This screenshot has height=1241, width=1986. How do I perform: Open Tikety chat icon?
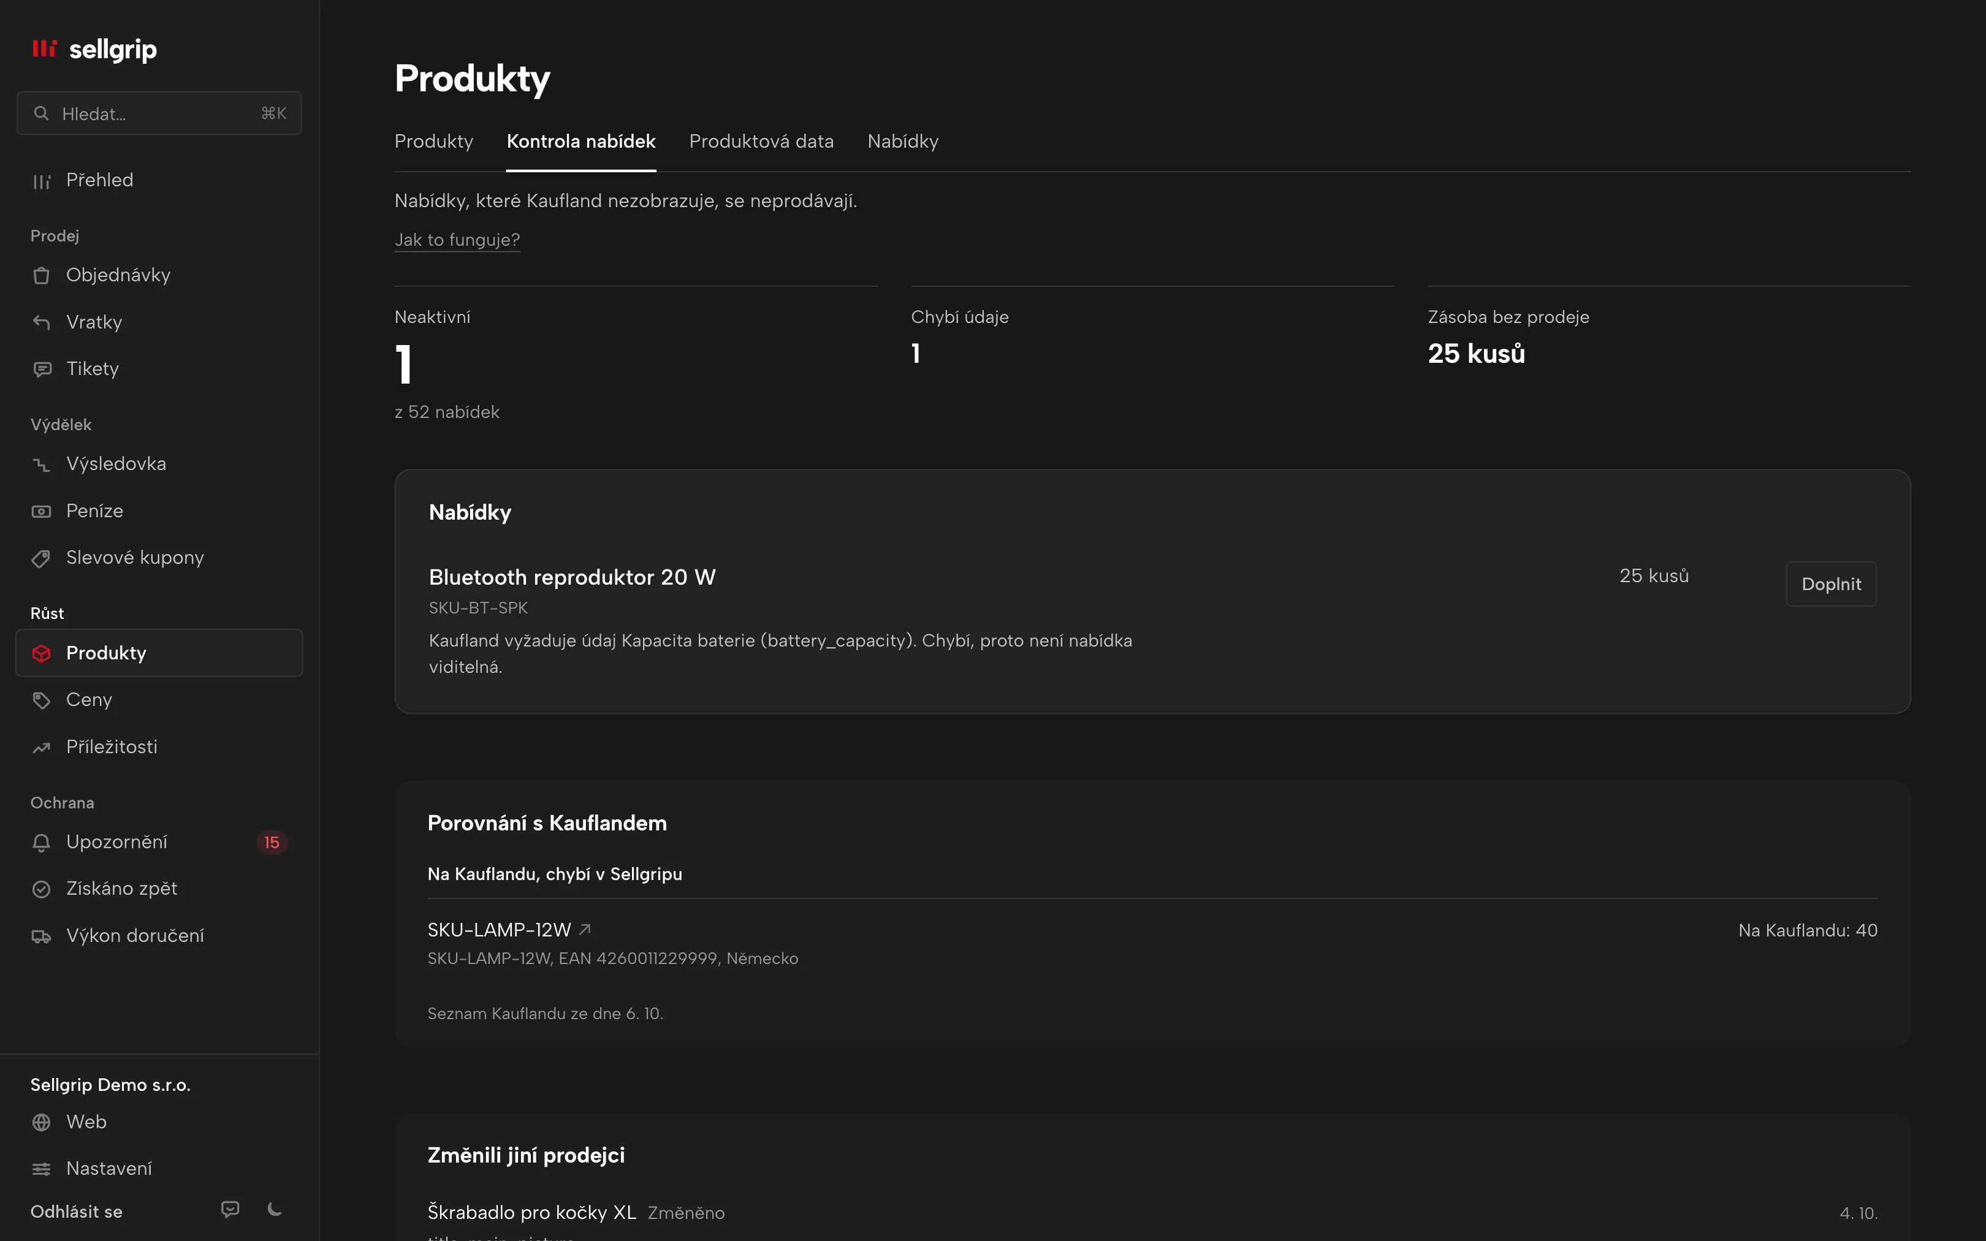(41, 370)
